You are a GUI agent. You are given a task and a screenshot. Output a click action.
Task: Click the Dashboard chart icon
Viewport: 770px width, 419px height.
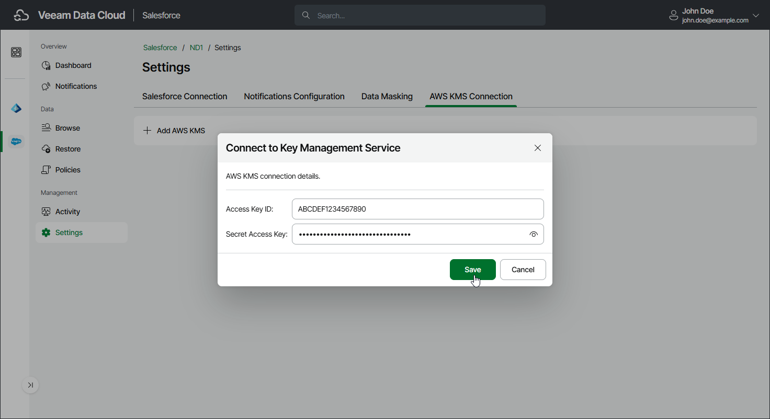tap(46, 65)
